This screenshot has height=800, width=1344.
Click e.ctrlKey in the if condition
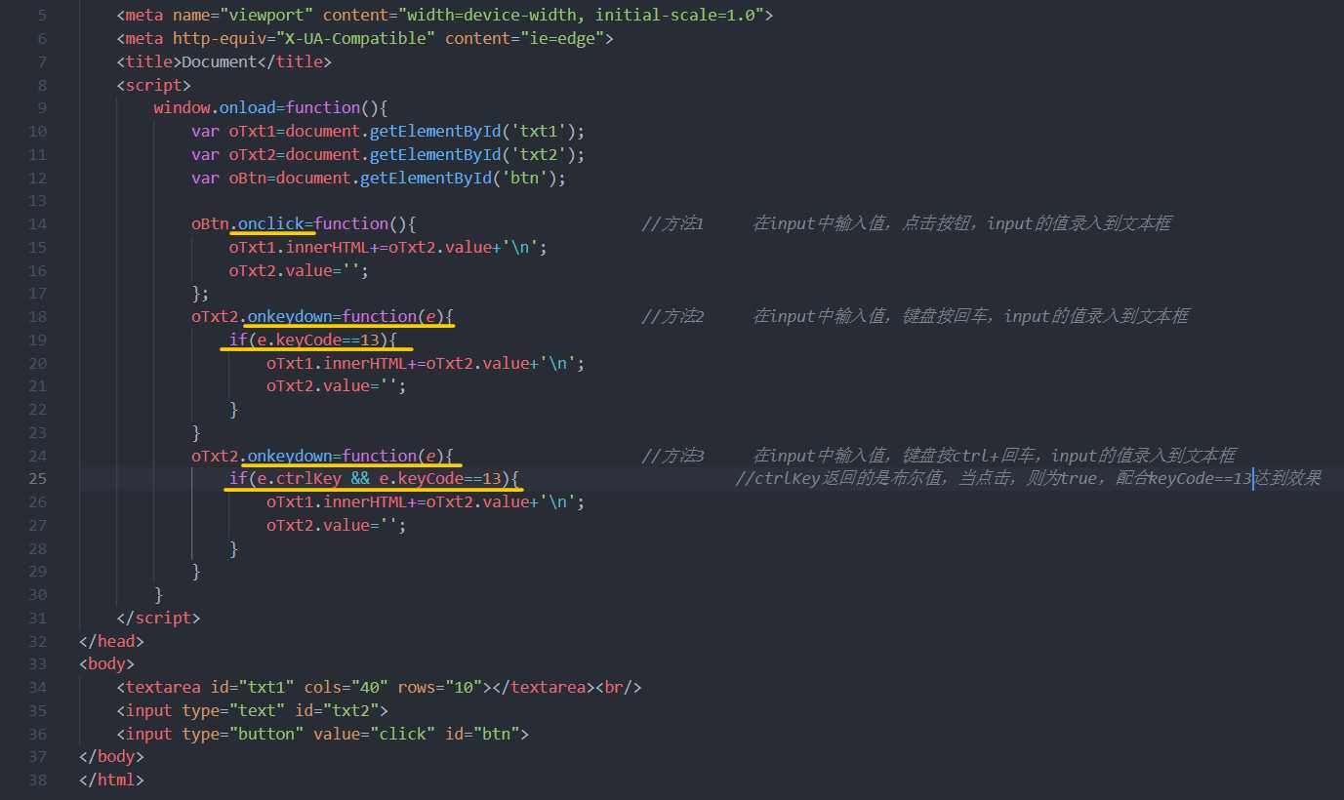(299, 479)
